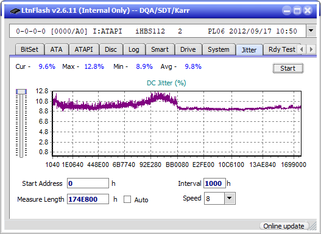The width and height of the screenshot is (321, 234).
Task: Click the vertical jitter scale slider thumb
Action: pyautogui.click(x=21, y=91)
